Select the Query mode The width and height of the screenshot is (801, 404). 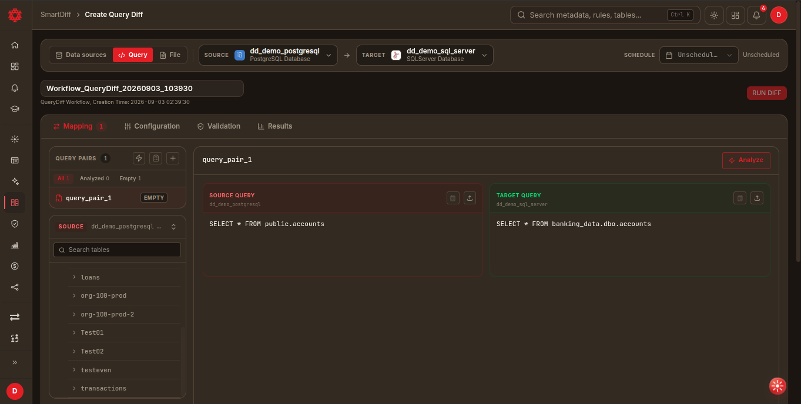[x=133, y=55]
